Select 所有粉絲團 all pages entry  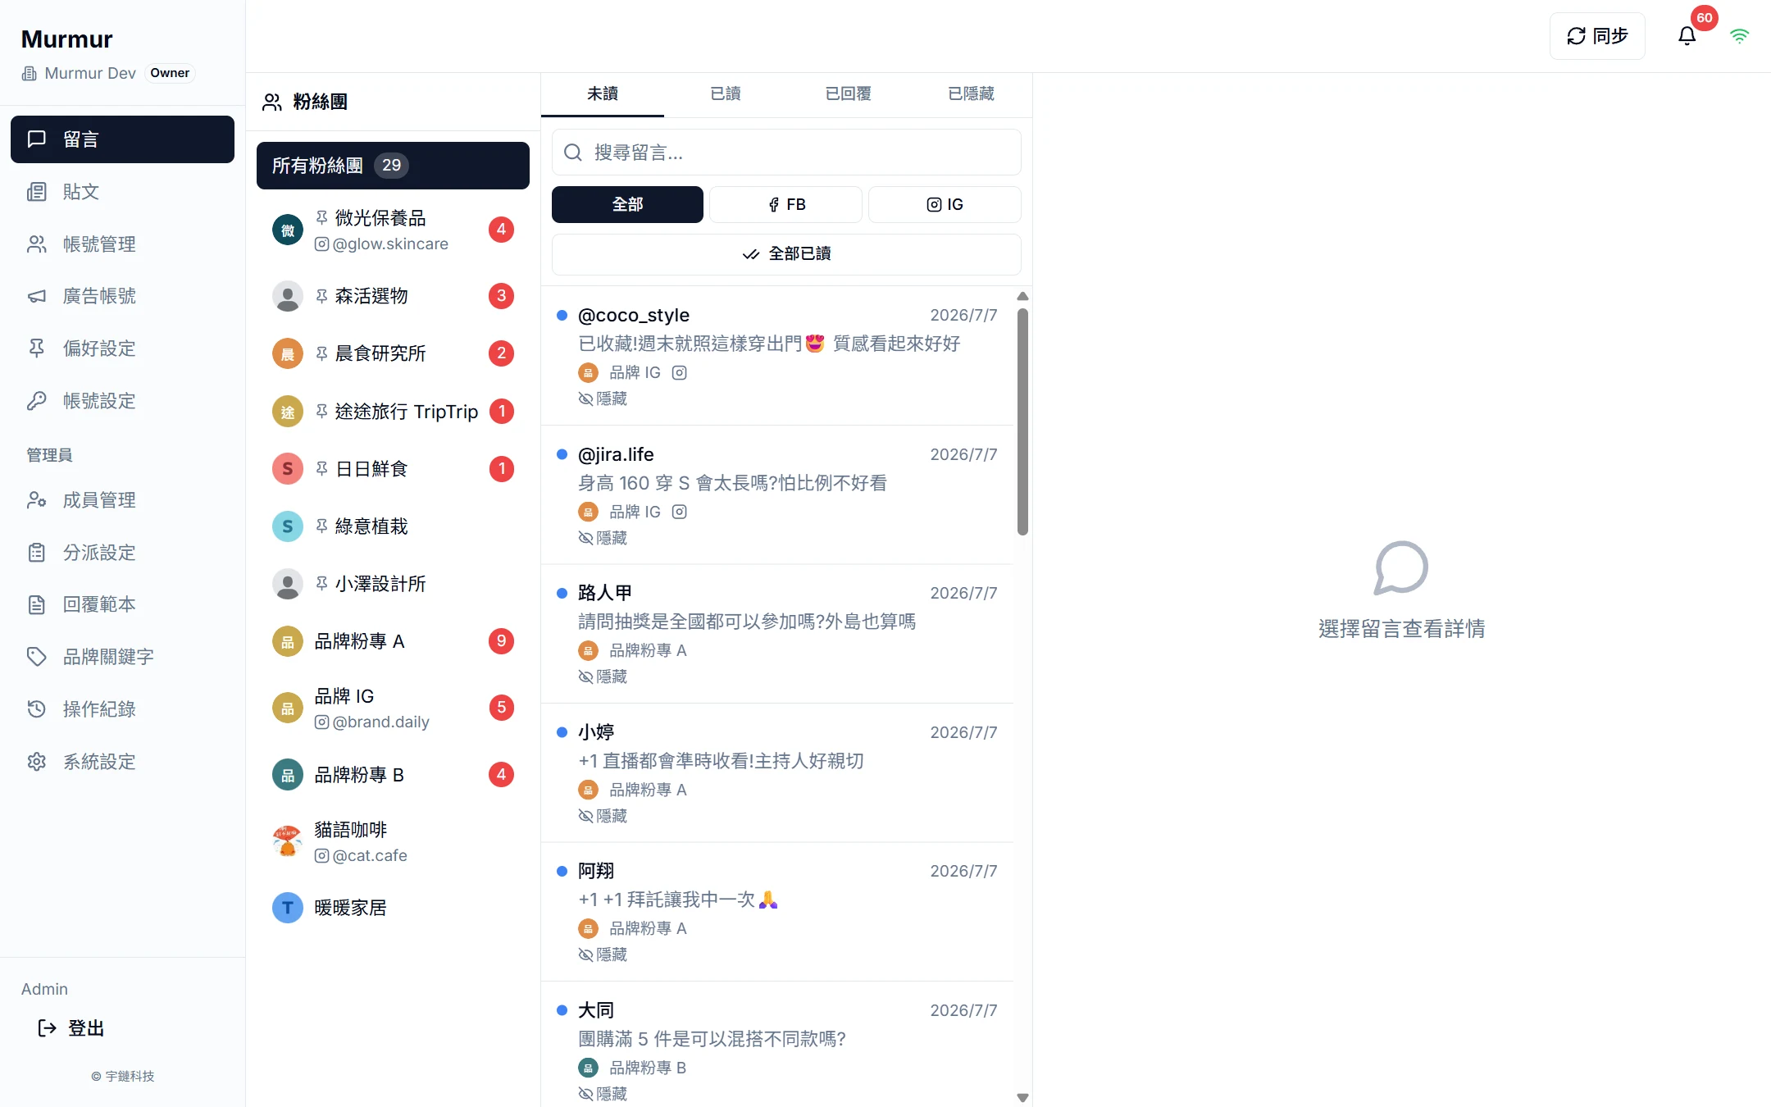[393, 166]
